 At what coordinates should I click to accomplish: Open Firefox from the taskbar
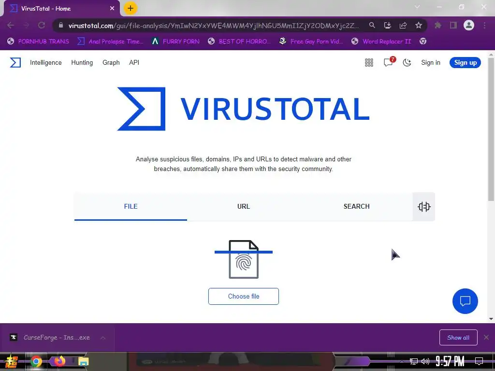59,361
